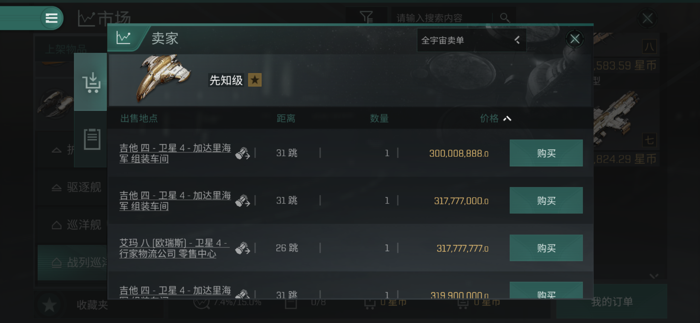
Task: Select the clipboard orders sidebar tab
Action: coord(92,139)
